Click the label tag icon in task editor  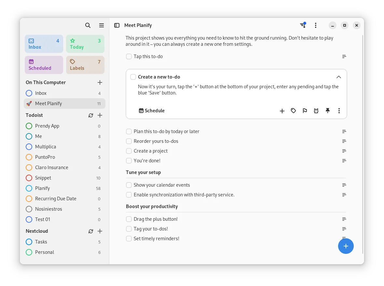pos(294,111)
